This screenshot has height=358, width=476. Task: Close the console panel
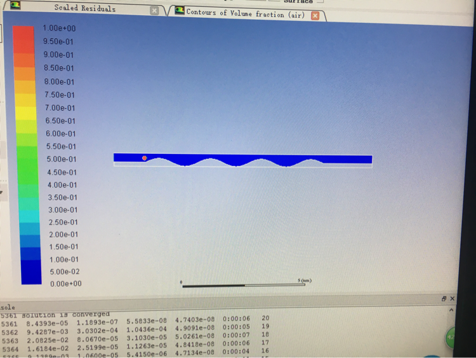click(453, 299)
